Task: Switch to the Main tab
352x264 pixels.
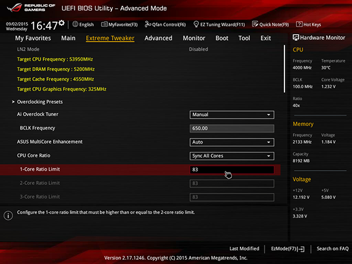Action: 68,38
